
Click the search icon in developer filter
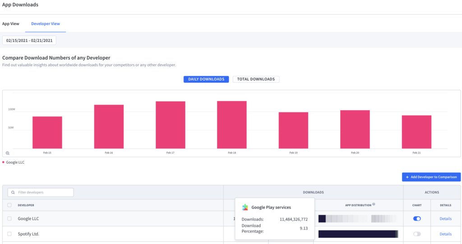click(13, 193)
